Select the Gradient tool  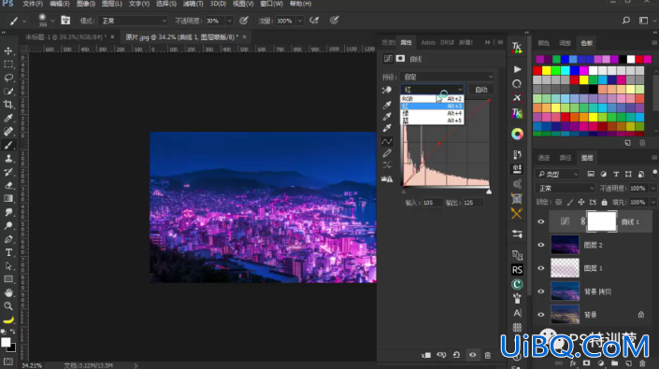(x=8, y=199)
